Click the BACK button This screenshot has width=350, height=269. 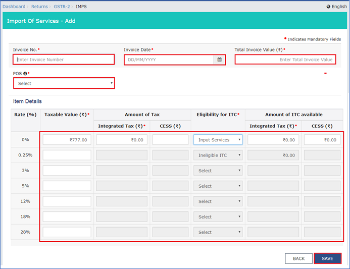point(298,258)
